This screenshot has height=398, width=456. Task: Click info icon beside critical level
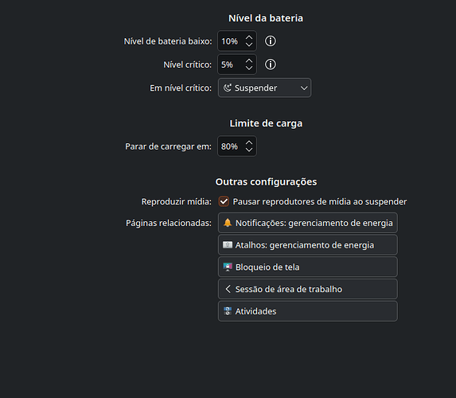[x=270, y=64]
